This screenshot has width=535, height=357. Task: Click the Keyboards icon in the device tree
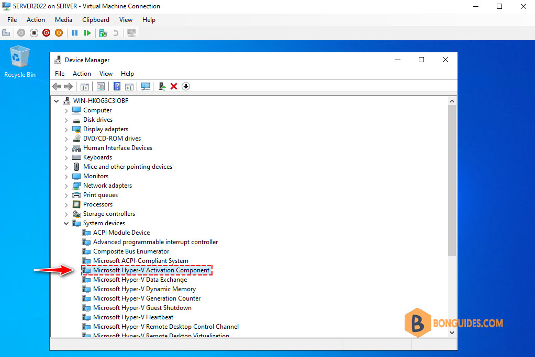point(76,157)
